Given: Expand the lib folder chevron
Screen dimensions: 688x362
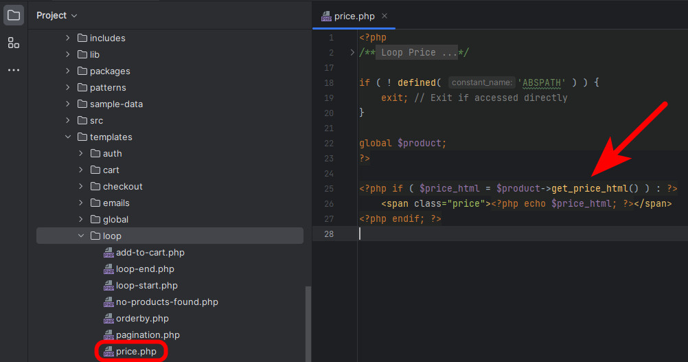Looking at the screenshot, I should pos(67,54).
